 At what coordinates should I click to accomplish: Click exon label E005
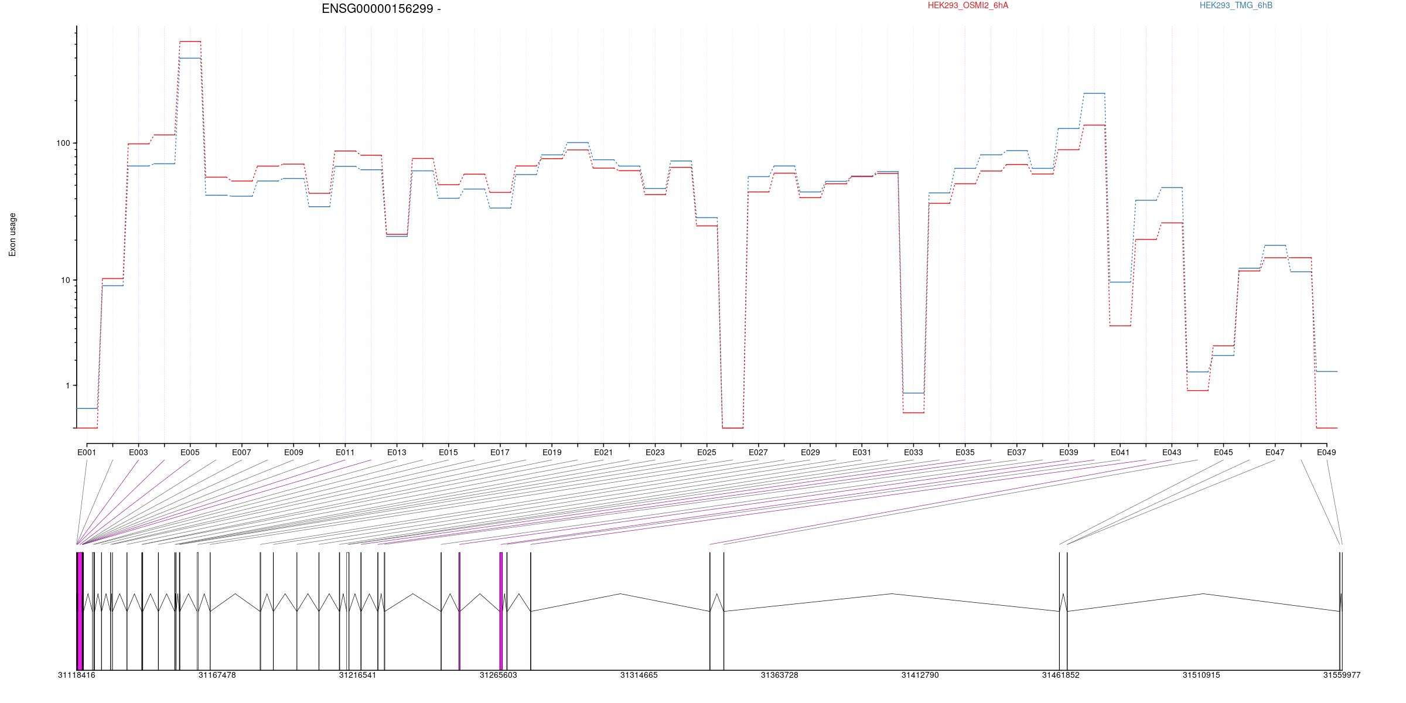(x=190, y=452)
